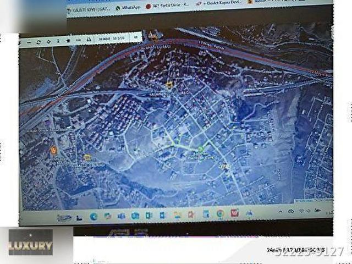Click the zoom out minus icon
The image size is (352, 264).
pyautogui.click(x=29, y=43)
